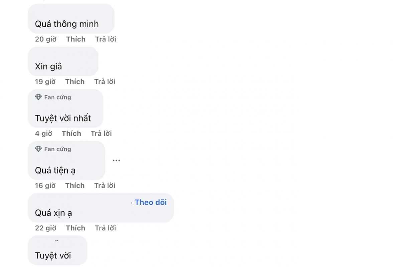The height and width of the screenshot is (267, 401).
Task: Reply to the 'Quá tiện ạ' comment
Action: pyautogui.click(x=105, y=186)
